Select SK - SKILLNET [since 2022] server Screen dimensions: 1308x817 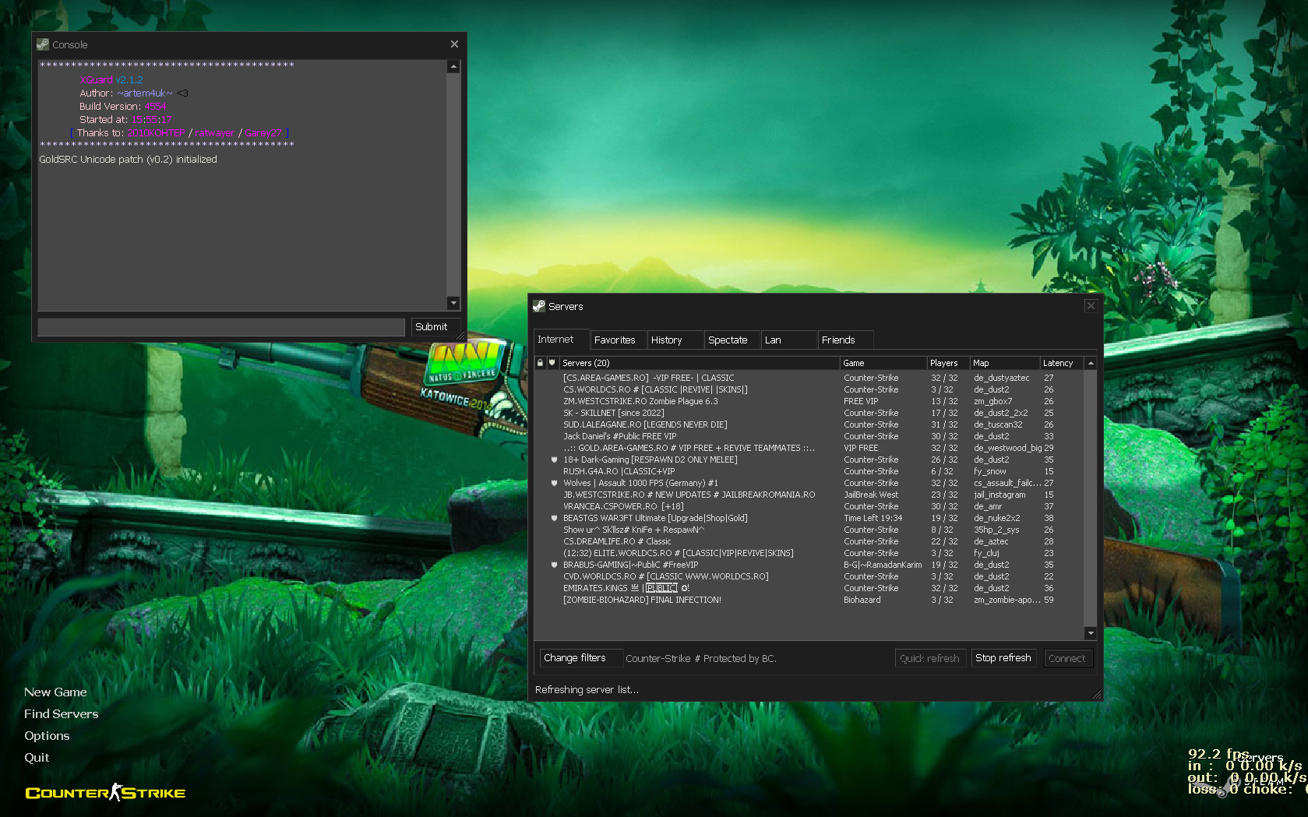(x=808, y=413)
